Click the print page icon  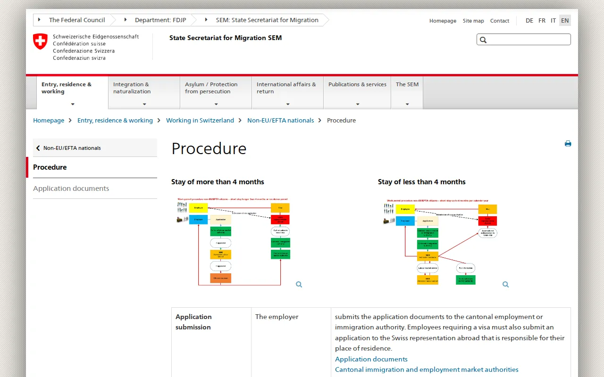pyautogui.click(x=568, y=144)
